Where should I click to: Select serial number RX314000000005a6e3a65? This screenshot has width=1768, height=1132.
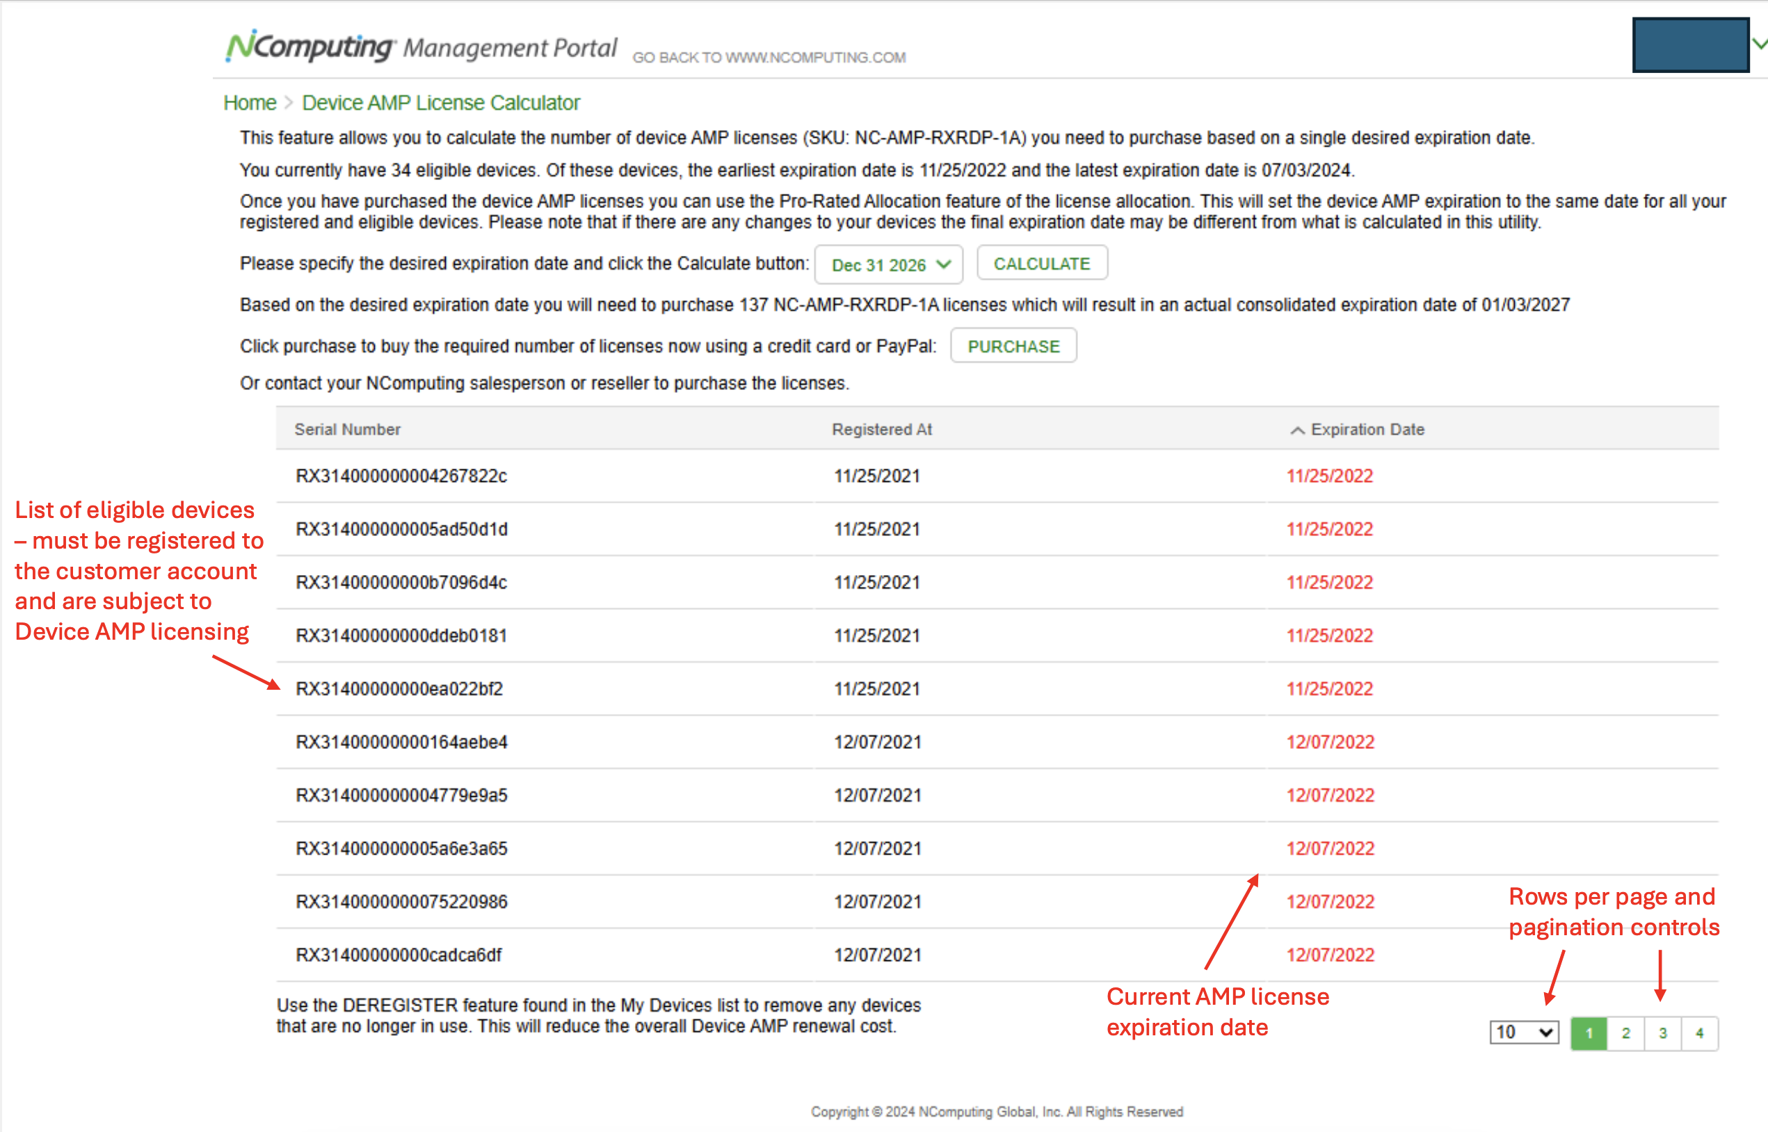(401, 849)
